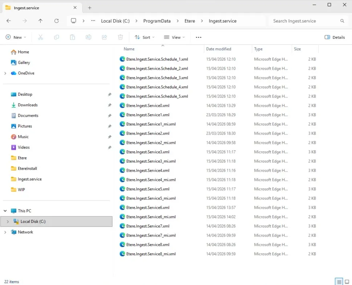Switch to details list view in status bar
352x285 pixels.
(339, 282)
